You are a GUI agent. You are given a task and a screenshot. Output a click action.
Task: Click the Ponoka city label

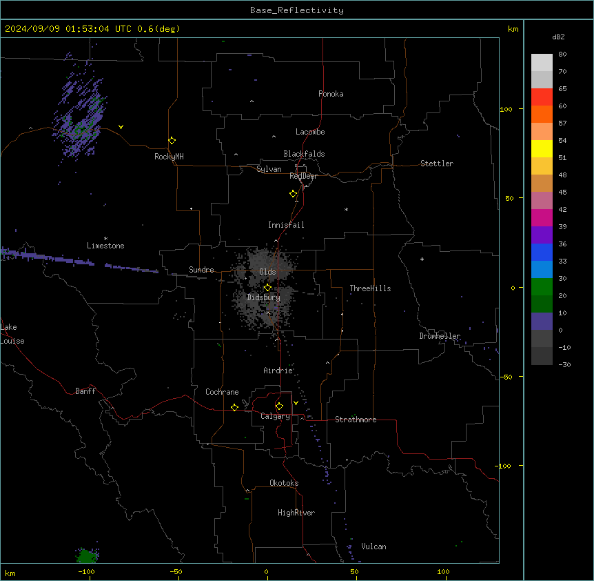pos(331,94)
